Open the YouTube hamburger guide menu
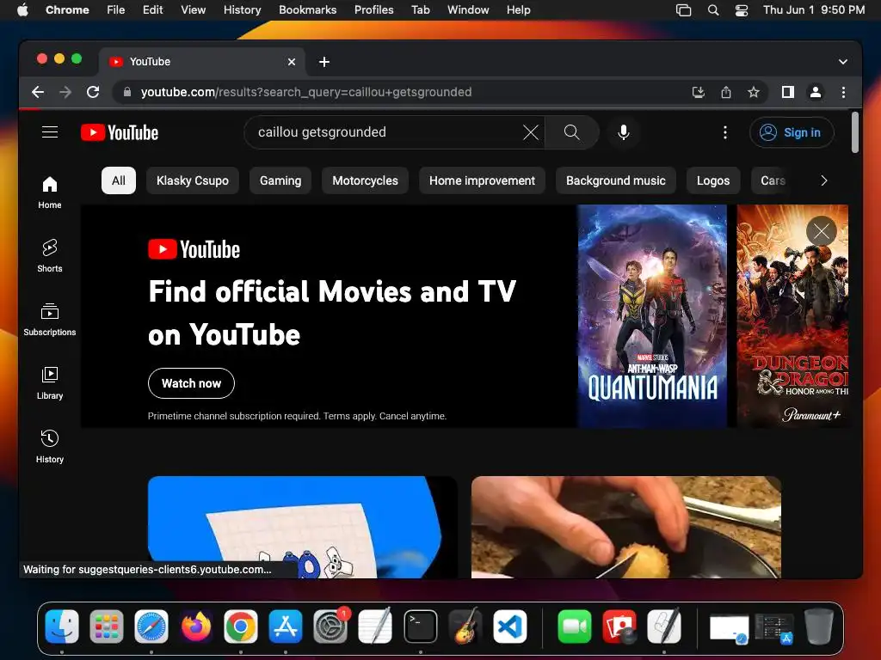 click(50, 131)
